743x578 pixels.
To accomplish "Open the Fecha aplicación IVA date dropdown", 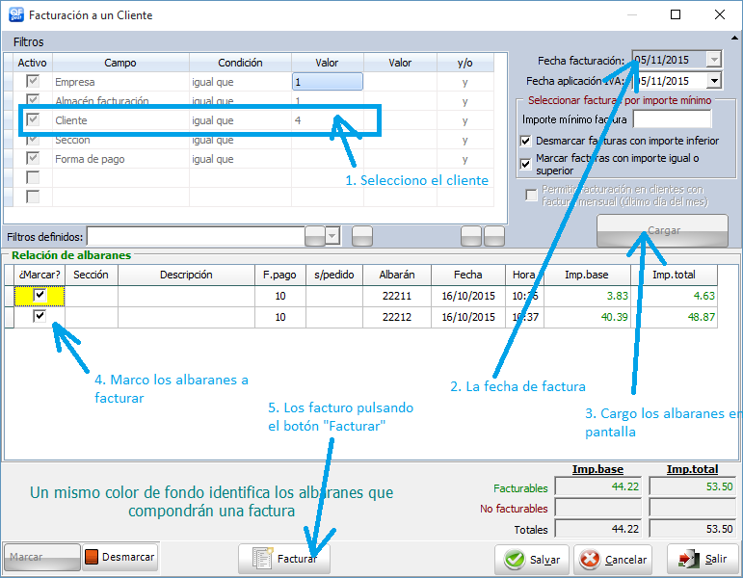I will (x=714, y=81).
